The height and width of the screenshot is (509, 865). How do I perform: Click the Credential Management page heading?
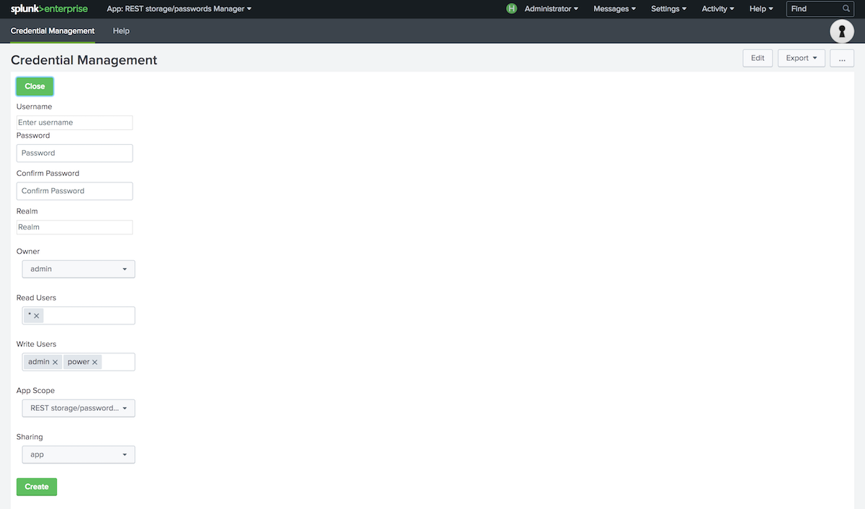point(84,60)
